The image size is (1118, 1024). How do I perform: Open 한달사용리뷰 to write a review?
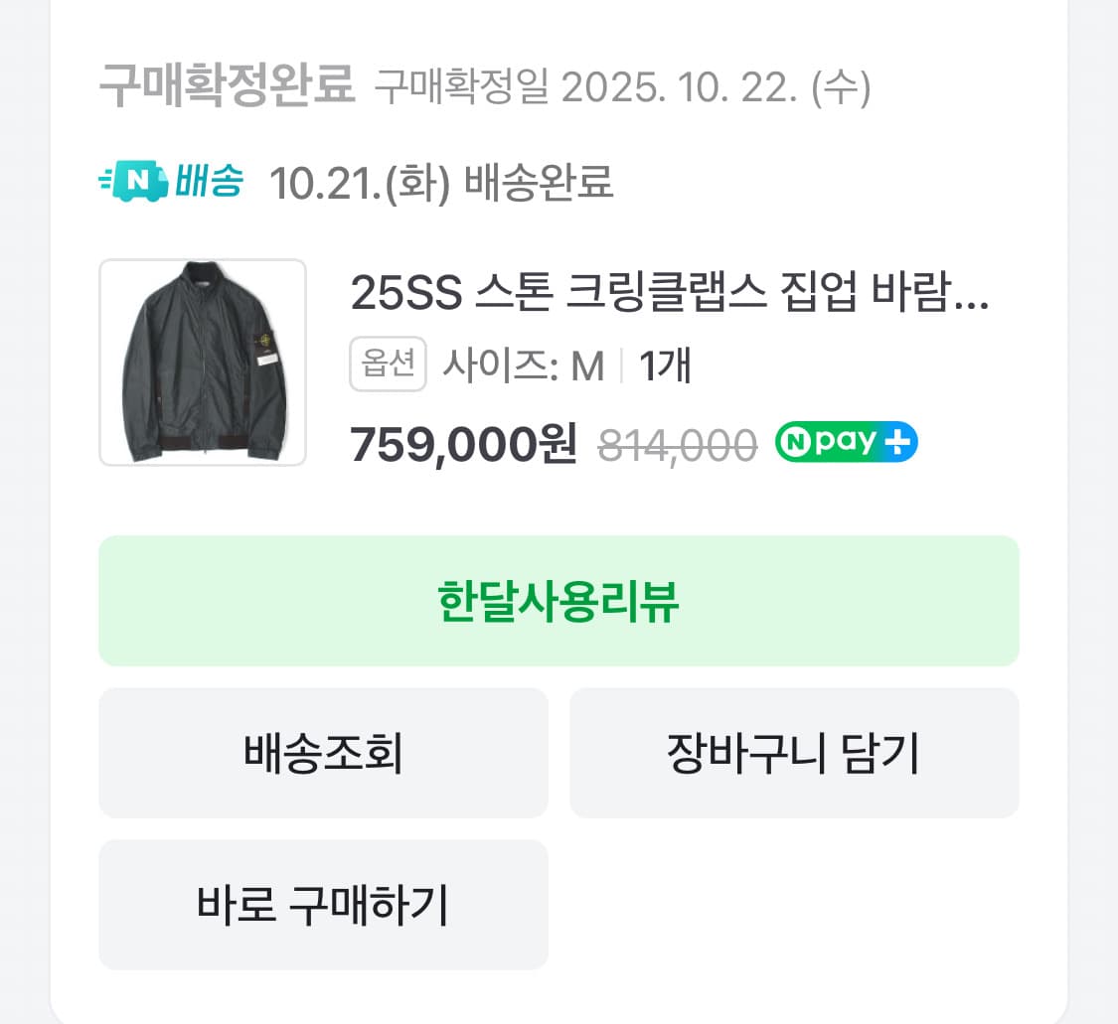click(559, 601)
